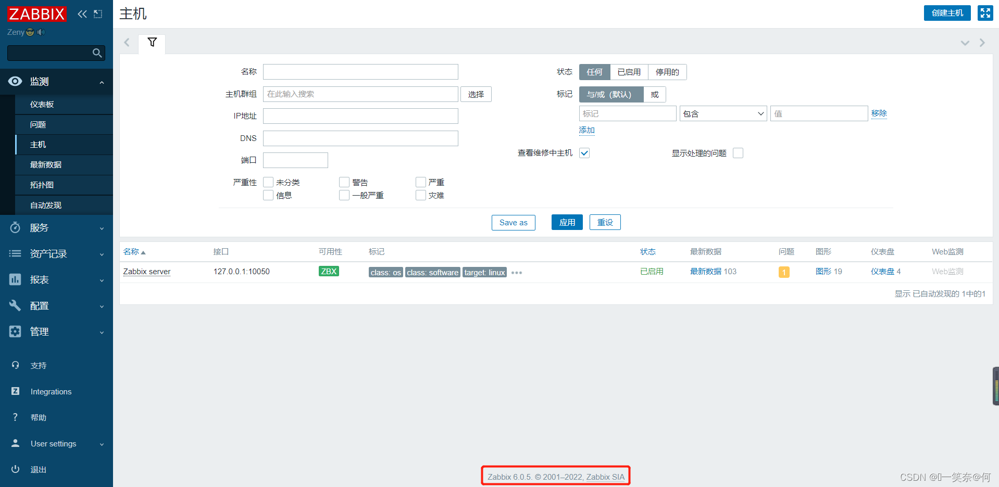The image size is (999, 487).
Task: Select 停用的 status option
Action: 667,72
